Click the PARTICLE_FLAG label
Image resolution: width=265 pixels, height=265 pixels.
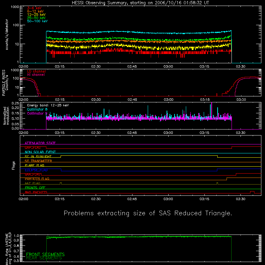37,179
